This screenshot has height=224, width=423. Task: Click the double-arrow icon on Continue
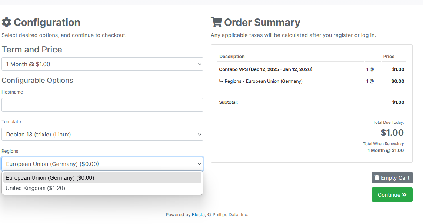[x=404, y=195]
